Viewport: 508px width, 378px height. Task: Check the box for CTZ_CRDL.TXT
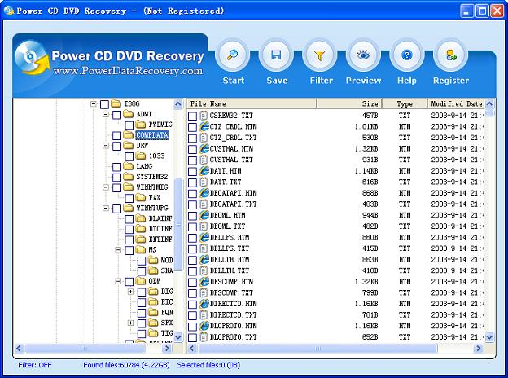192,138
